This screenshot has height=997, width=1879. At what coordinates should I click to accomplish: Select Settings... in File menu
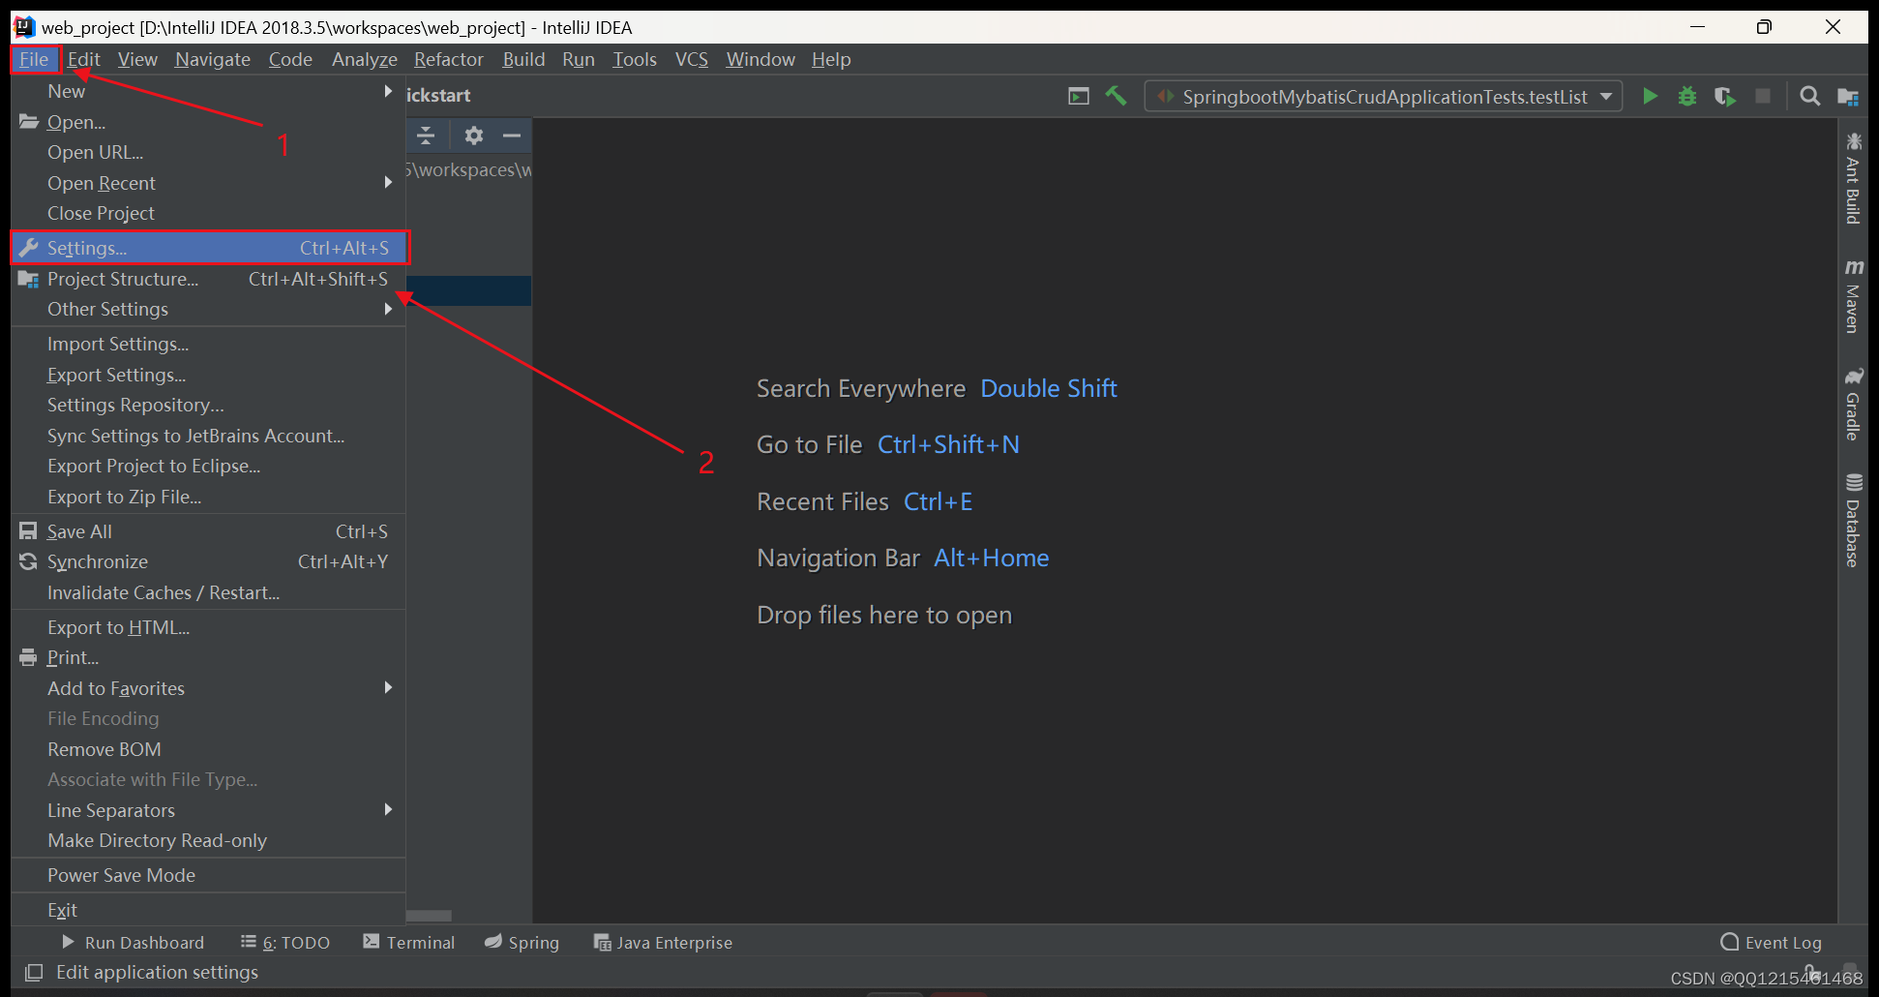(208, 248)
